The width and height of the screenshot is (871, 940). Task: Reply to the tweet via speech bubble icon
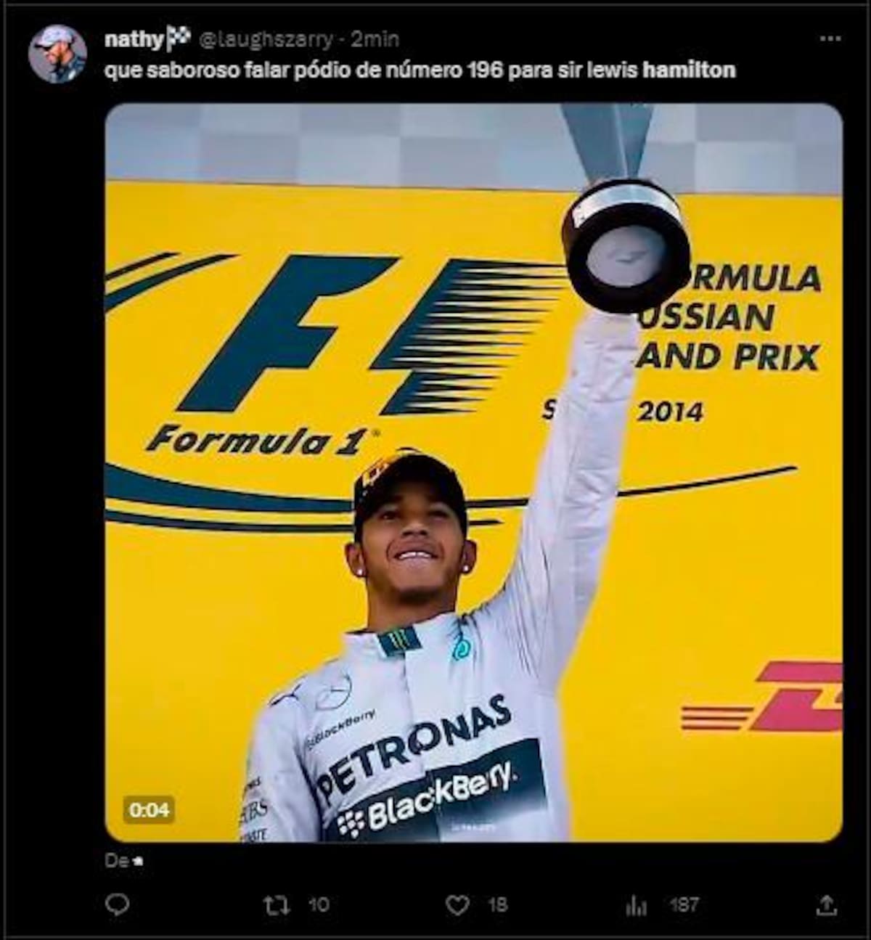[x=118, y=904]
